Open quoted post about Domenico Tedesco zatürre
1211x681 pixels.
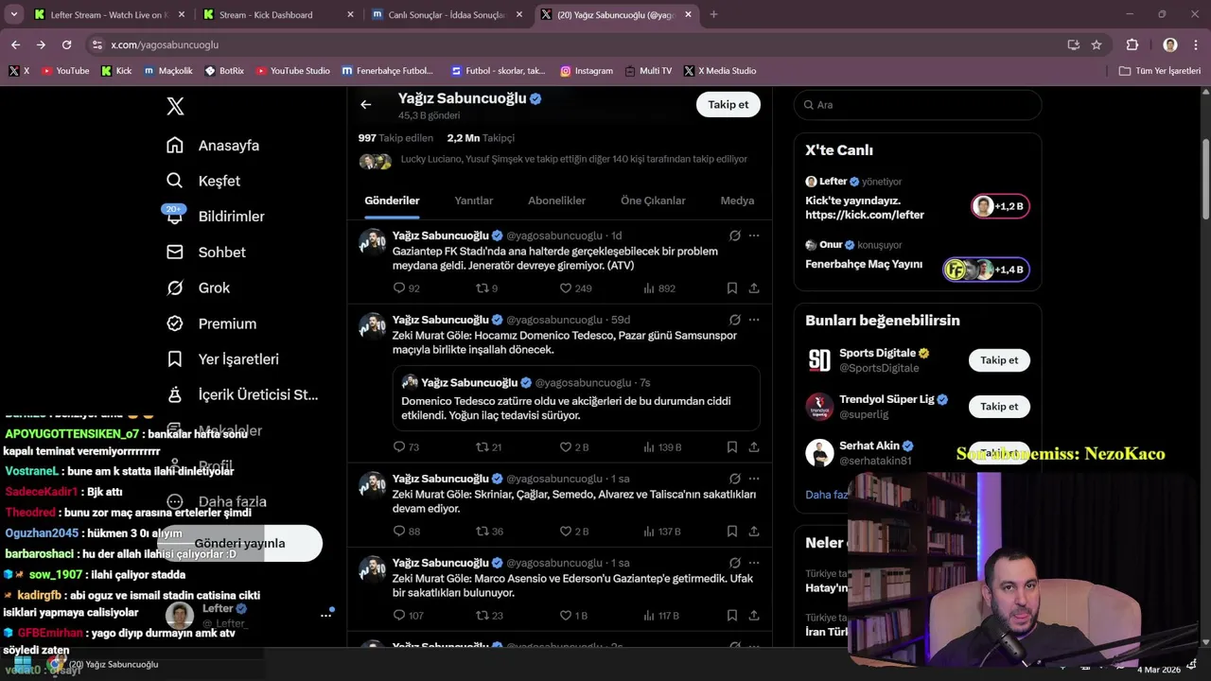click(576, 399)
